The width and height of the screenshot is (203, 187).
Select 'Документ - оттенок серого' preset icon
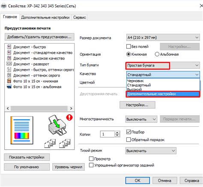coord(9,75)
